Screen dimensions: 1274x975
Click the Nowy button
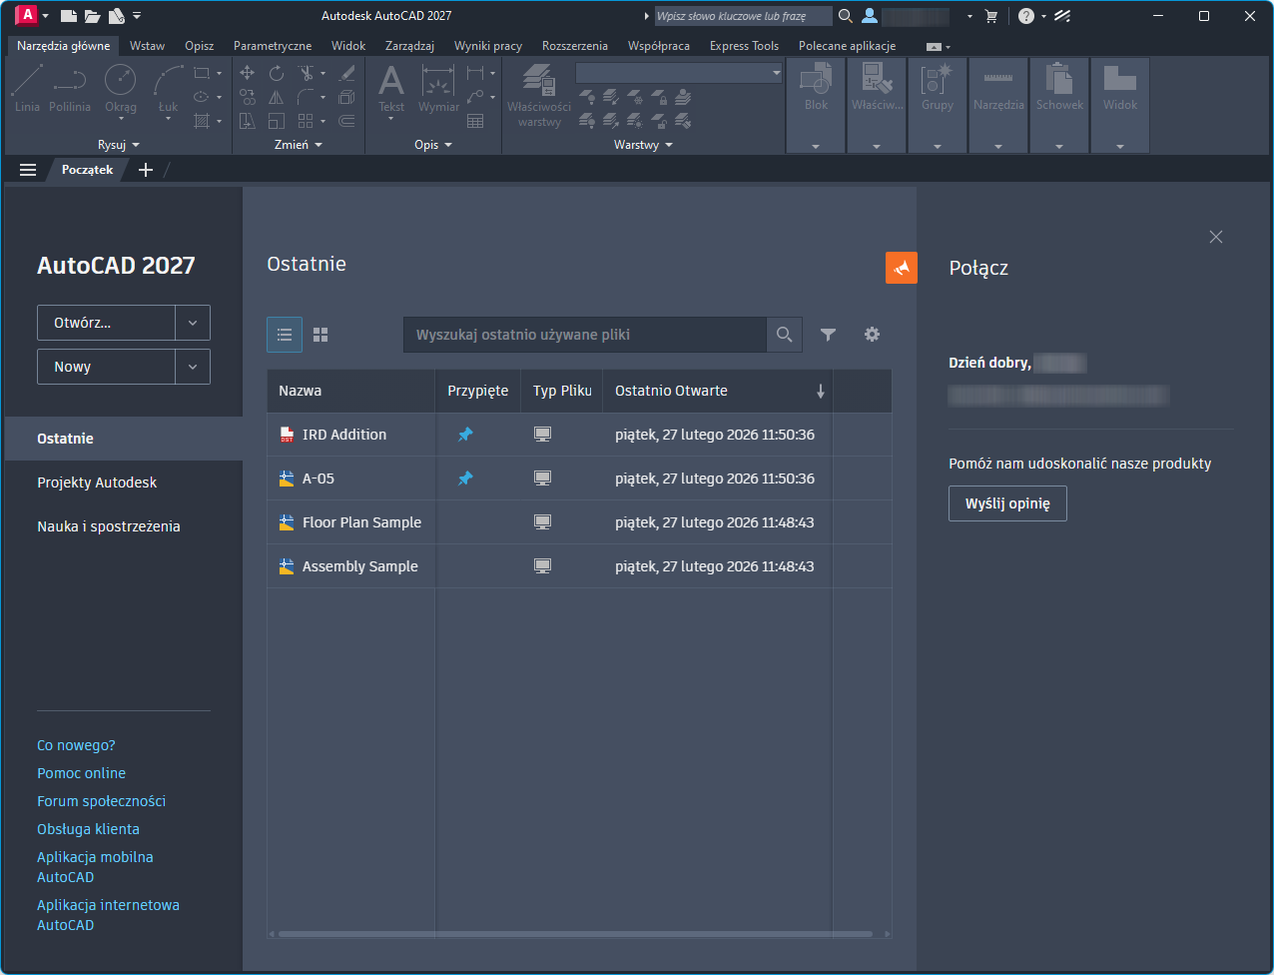[106, 367]
